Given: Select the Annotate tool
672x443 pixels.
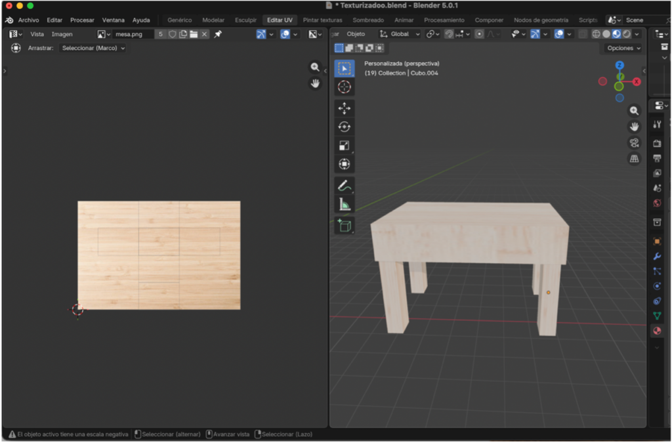Looking at the screenshot, I should tap(345, 184).
